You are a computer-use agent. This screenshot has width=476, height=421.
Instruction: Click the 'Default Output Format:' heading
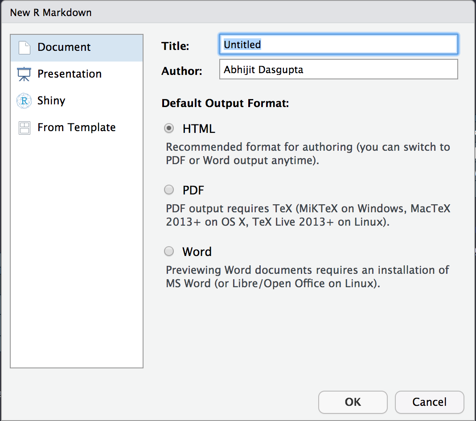[x=225, y=103]
